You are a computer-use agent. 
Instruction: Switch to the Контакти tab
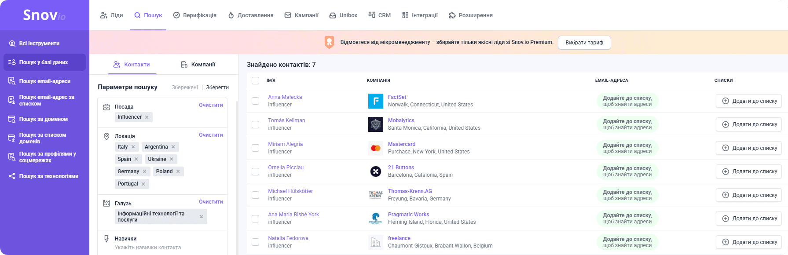click(132, 65)
